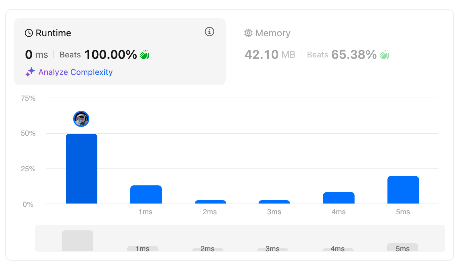This screenshot has width=464, height=268.
Task: Click the user avatar above the tallest bar
Action: pos(81,119)
